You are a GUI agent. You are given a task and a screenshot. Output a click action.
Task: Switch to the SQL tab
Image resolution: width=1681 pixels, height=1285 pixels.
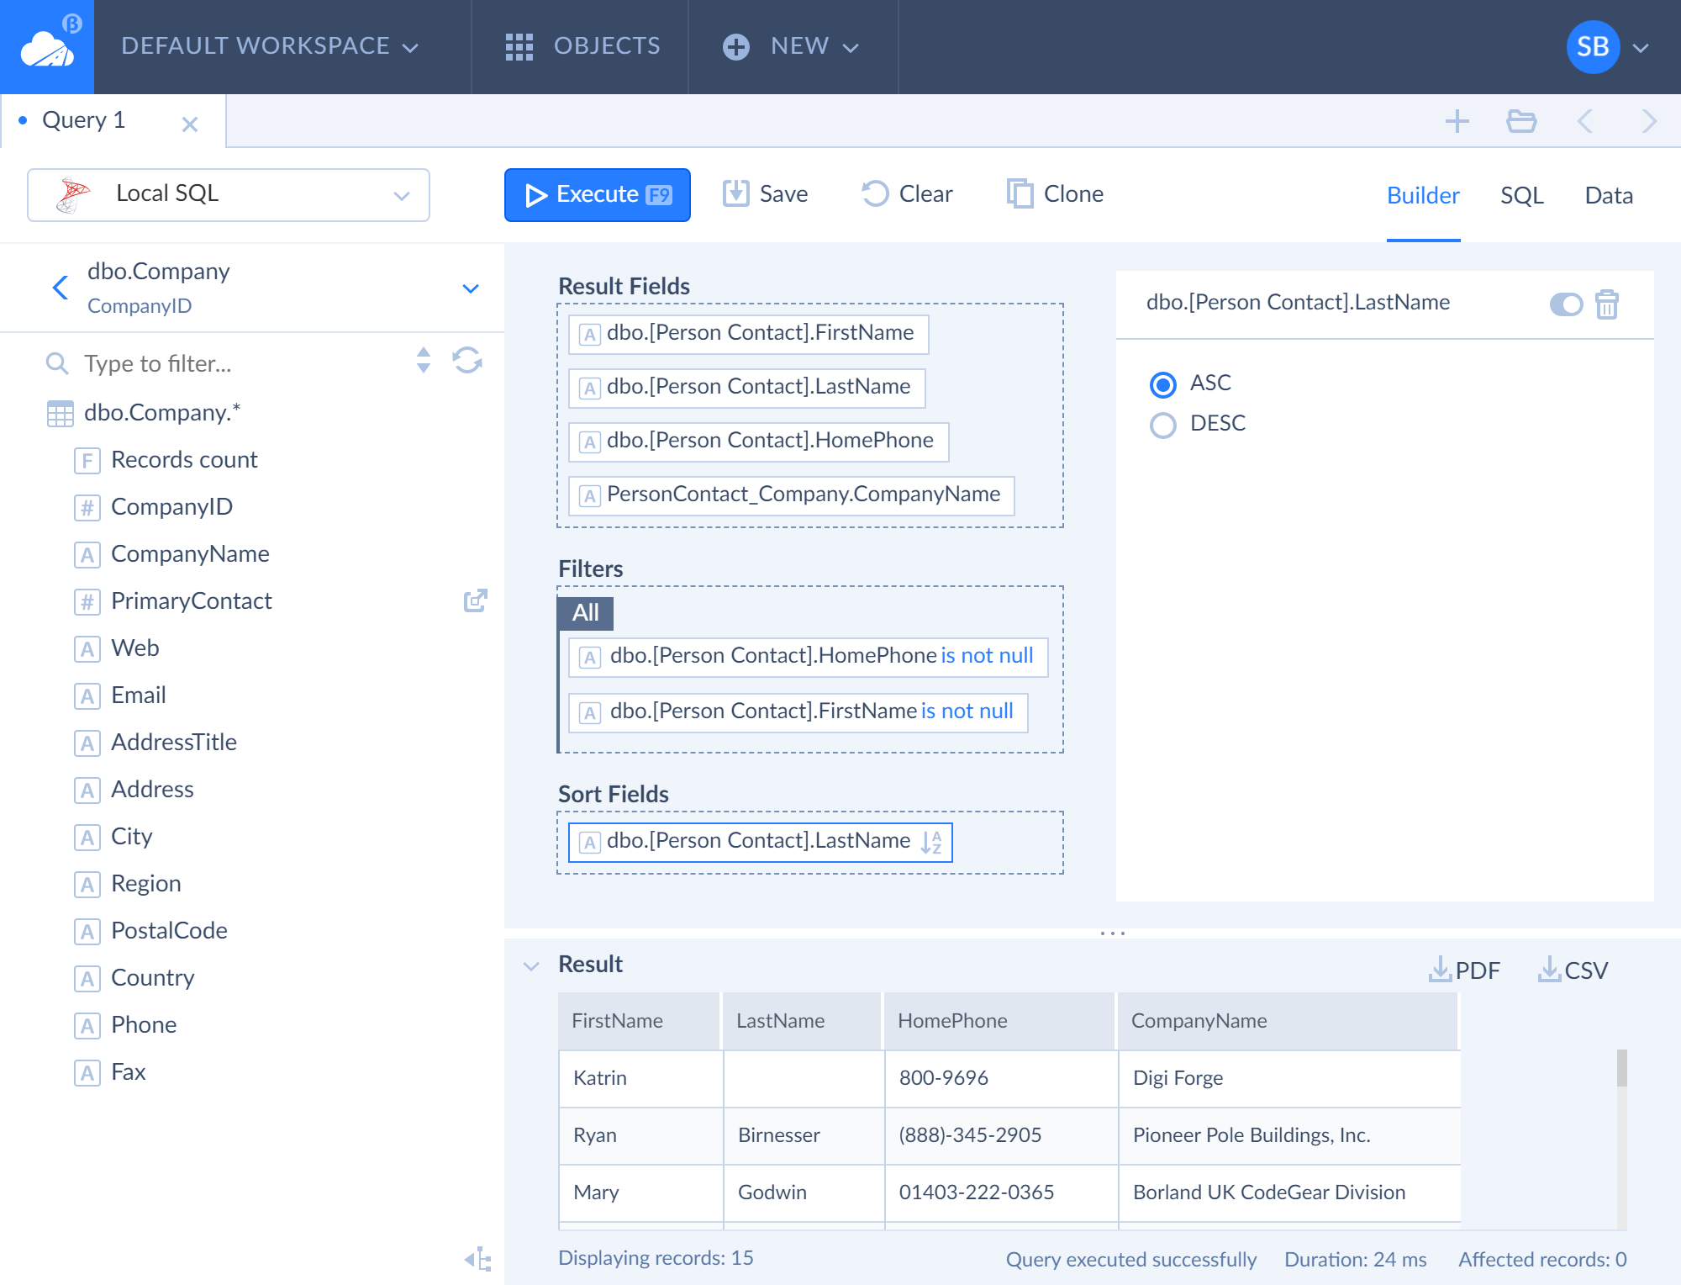(x=1521, y=195)
